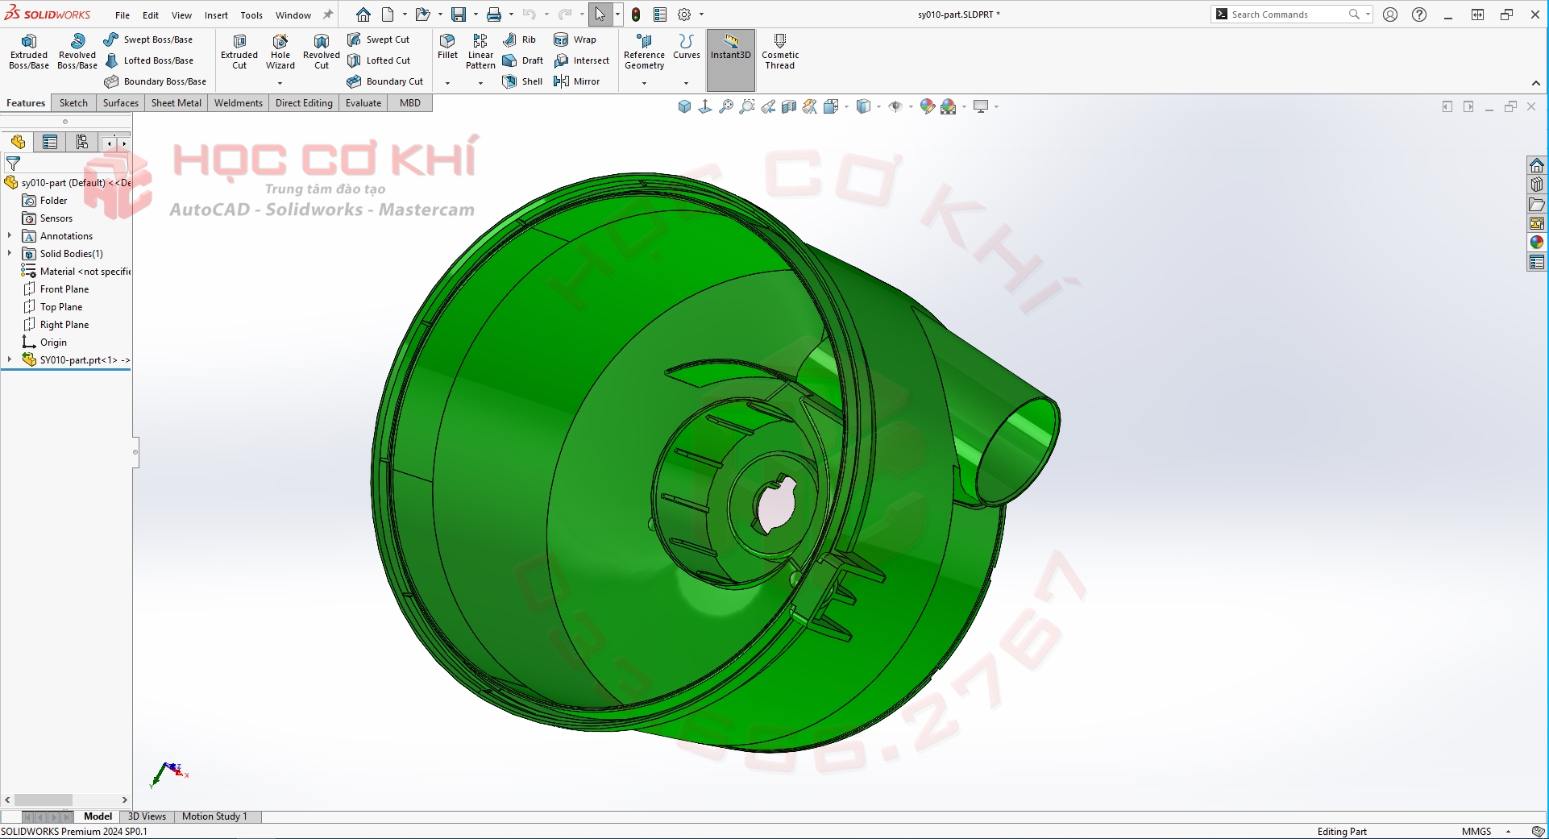The image size is (1549, 839).
Task: Open the FeatureManager Design Tree tab
Action: point(18,143)
